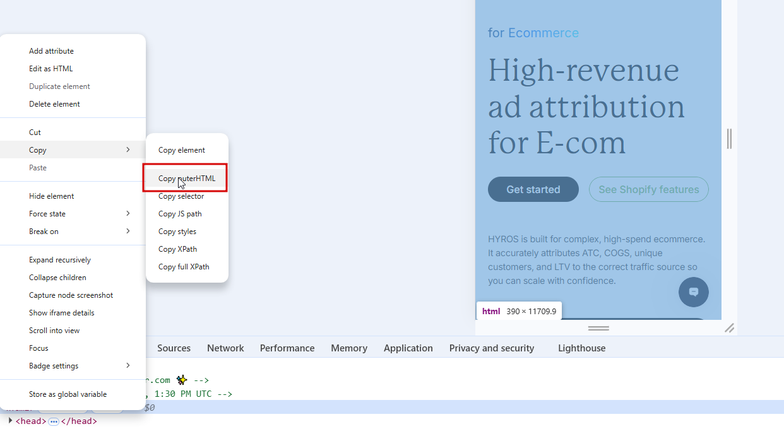Click the Get started button
The width and height of the screenshot is (784, 429).
click(533, 189)
